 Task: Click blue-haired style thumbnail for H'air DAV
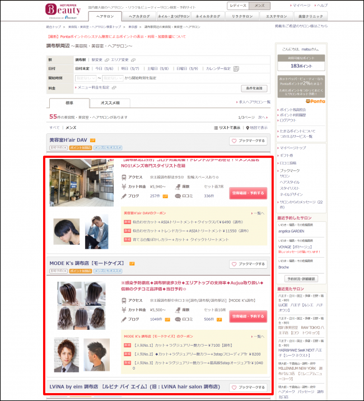[67, 232]
